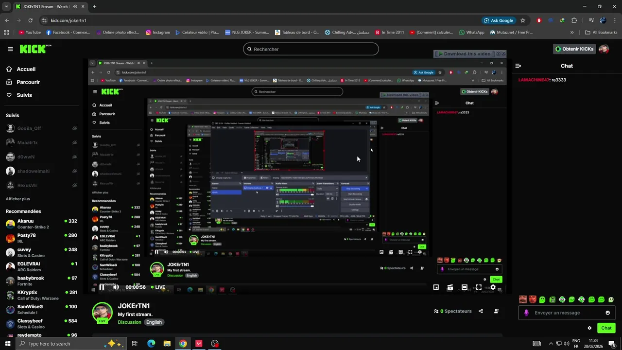
Task: Click the first bearded-face emote above chat box
Action: coord(523,299)
